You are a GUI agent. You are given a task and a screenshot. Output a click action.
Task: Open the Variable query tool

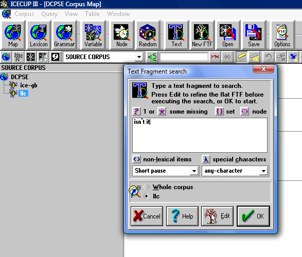tap(93, 35)
